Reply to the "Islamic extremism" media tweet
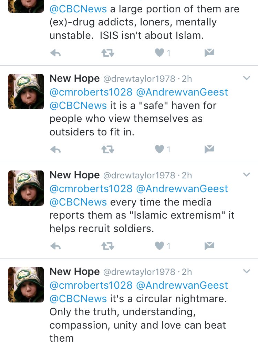The width and height of the screenshot is (258, 342). point(55,246)
